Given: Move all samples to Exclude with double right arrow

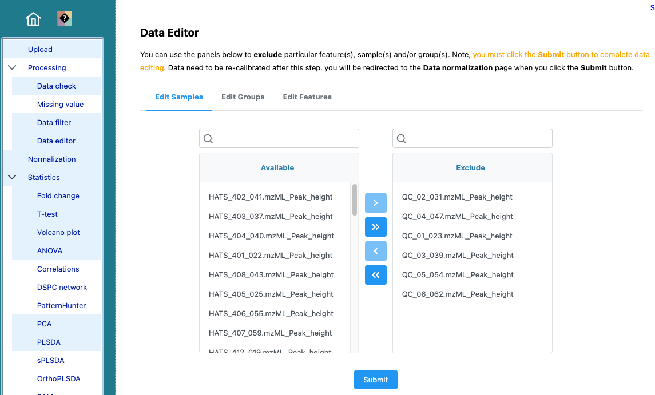Looking at the screenshot, I should click(x=375, y=227).
